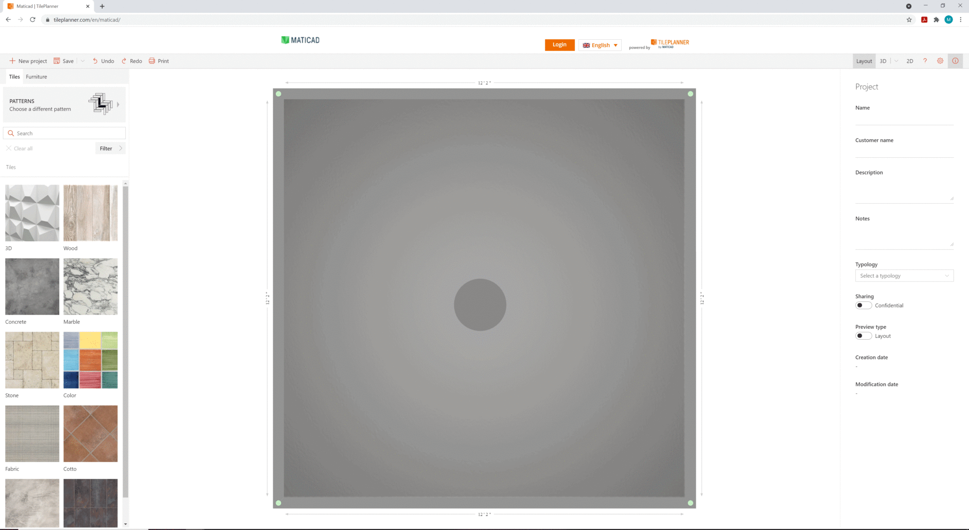This screenshot has width=969, height=530.
Task: Switch to the Furniture tab
Action: 36,77
